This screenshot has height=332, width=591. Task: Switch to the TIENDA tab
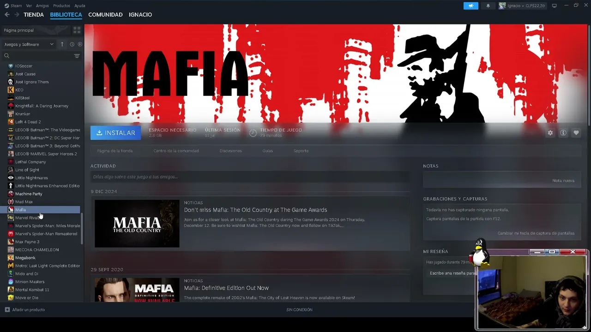34,15
